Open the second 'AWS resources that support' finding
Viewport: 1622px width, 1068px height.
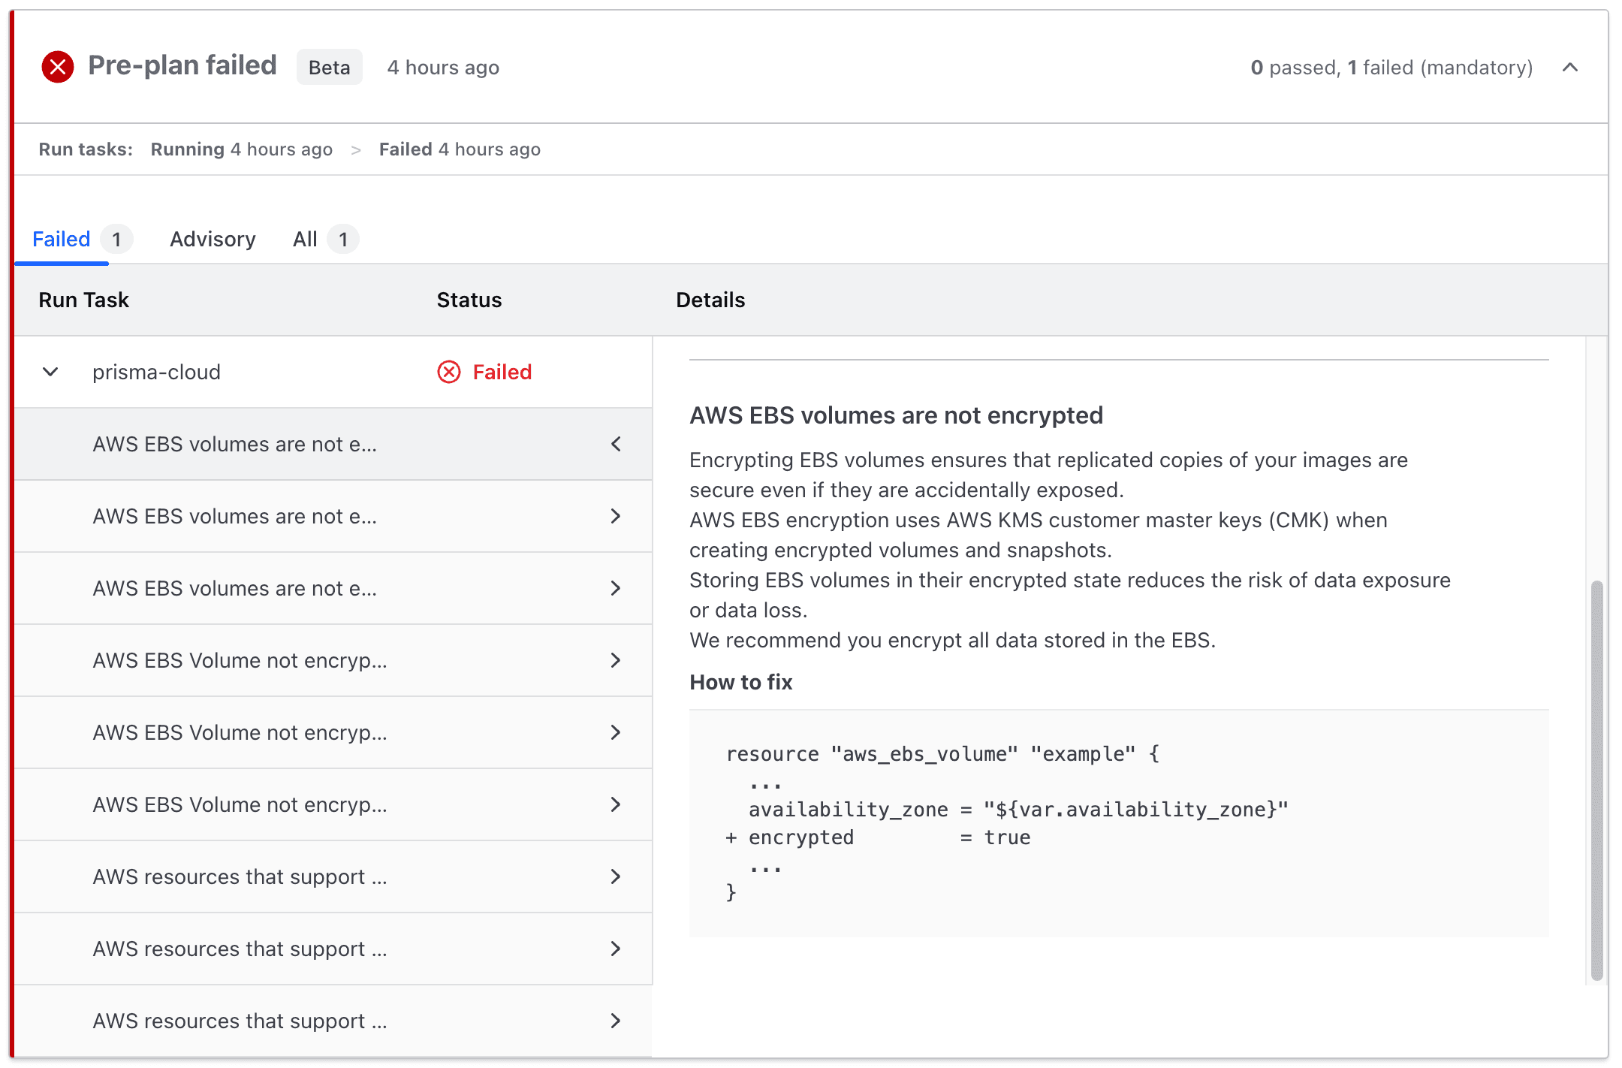616,949
